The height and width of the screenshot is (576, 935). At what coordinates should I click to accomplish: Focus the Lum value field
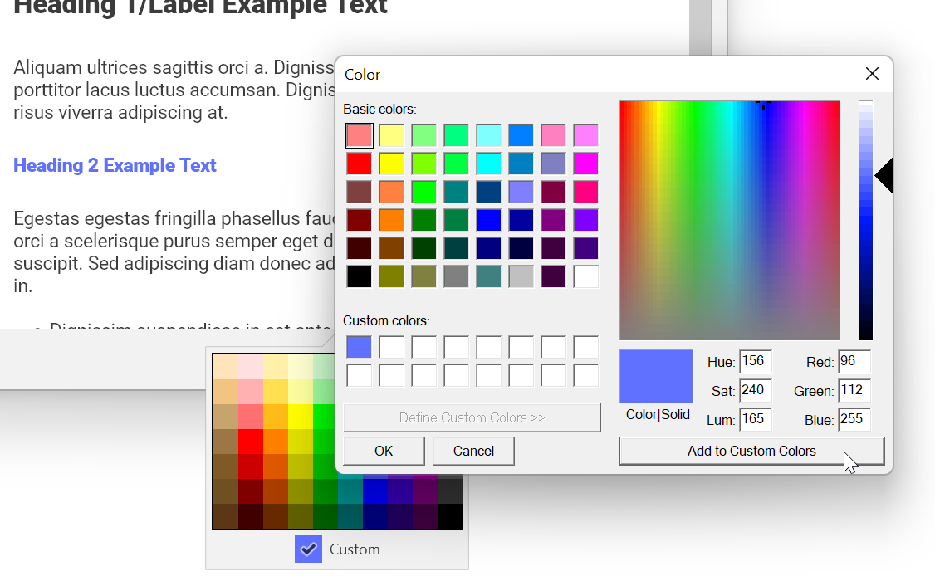[x=755, y=419]
